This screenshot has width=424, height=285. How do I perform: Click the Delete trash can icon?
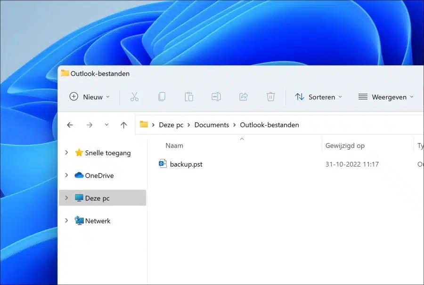271,96
